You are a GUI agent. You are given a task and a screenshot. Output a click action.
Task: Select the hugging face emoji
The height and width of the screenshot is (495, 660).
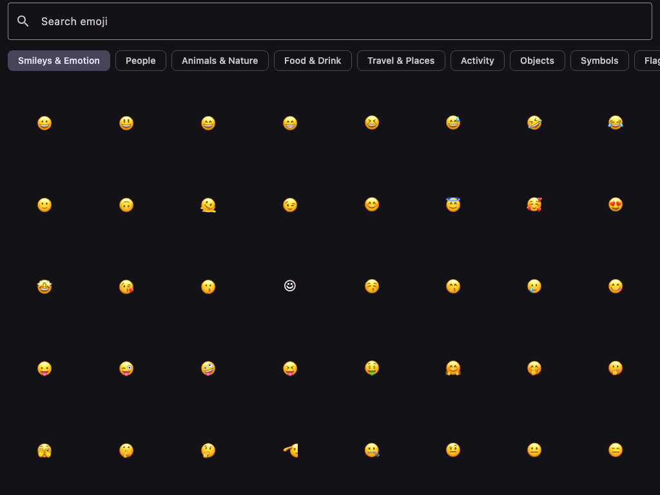click(453, 368)
